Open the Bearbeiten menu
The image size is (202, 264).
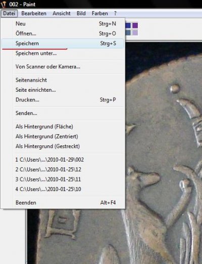tap(34, 13)
